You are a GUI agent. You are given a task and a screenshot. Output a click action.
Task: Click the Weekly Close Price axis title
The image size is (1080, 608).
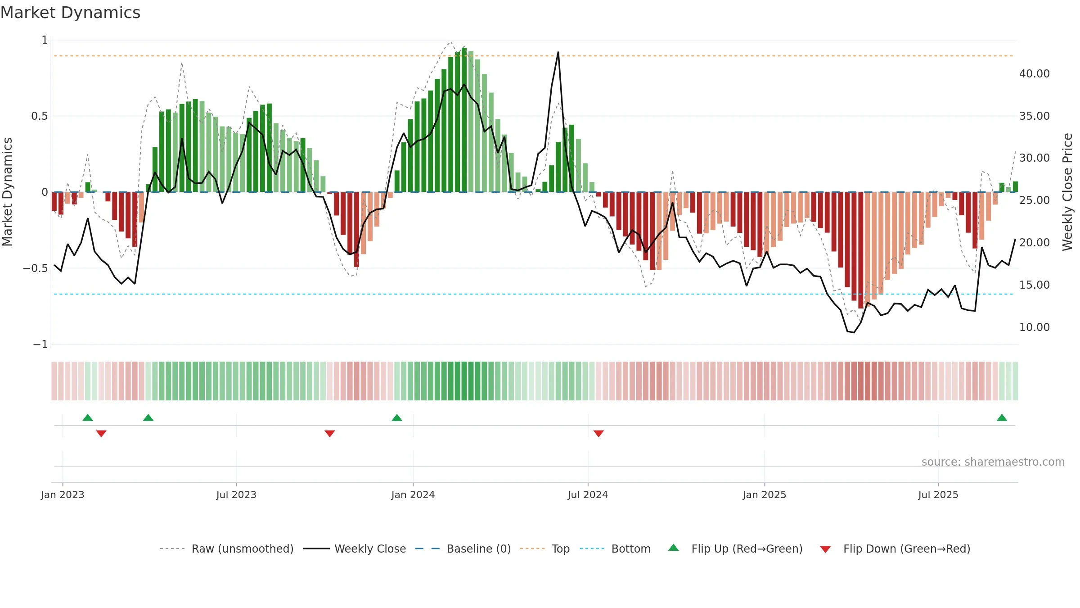1067,192
